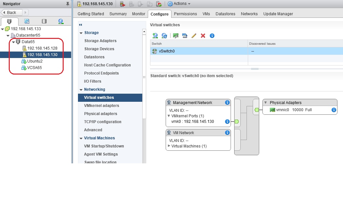Collapse the Storage section in the sidebar
The width and height of the screenshot is (343, 199).
[81, 33]
